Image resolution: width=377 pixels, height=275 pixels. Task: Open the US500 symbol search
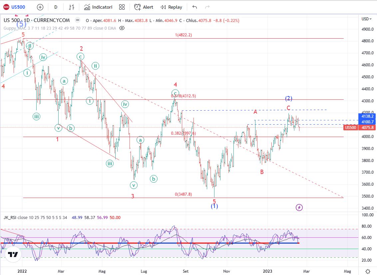tap(14, 7)
